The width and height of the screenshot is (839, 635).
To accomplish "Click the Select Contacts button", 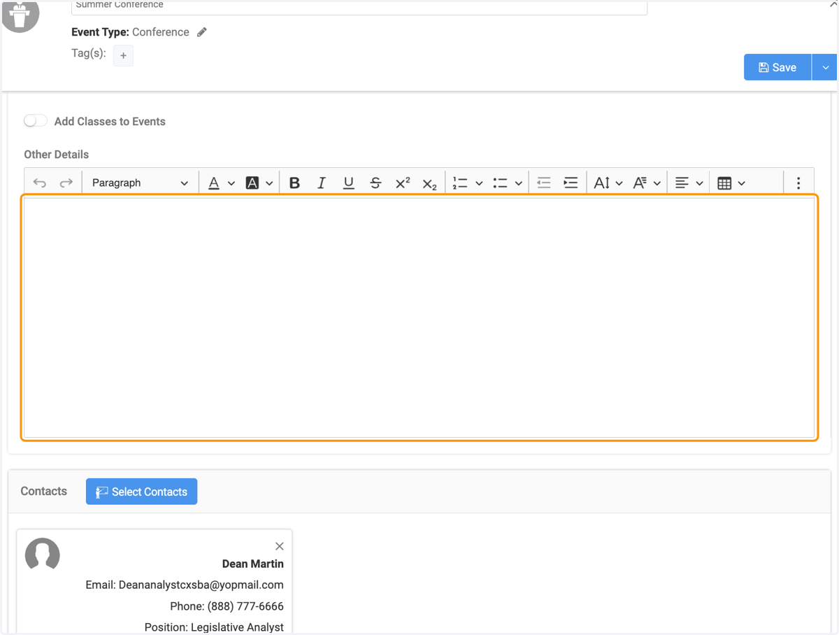I will (x=141, y=492).
